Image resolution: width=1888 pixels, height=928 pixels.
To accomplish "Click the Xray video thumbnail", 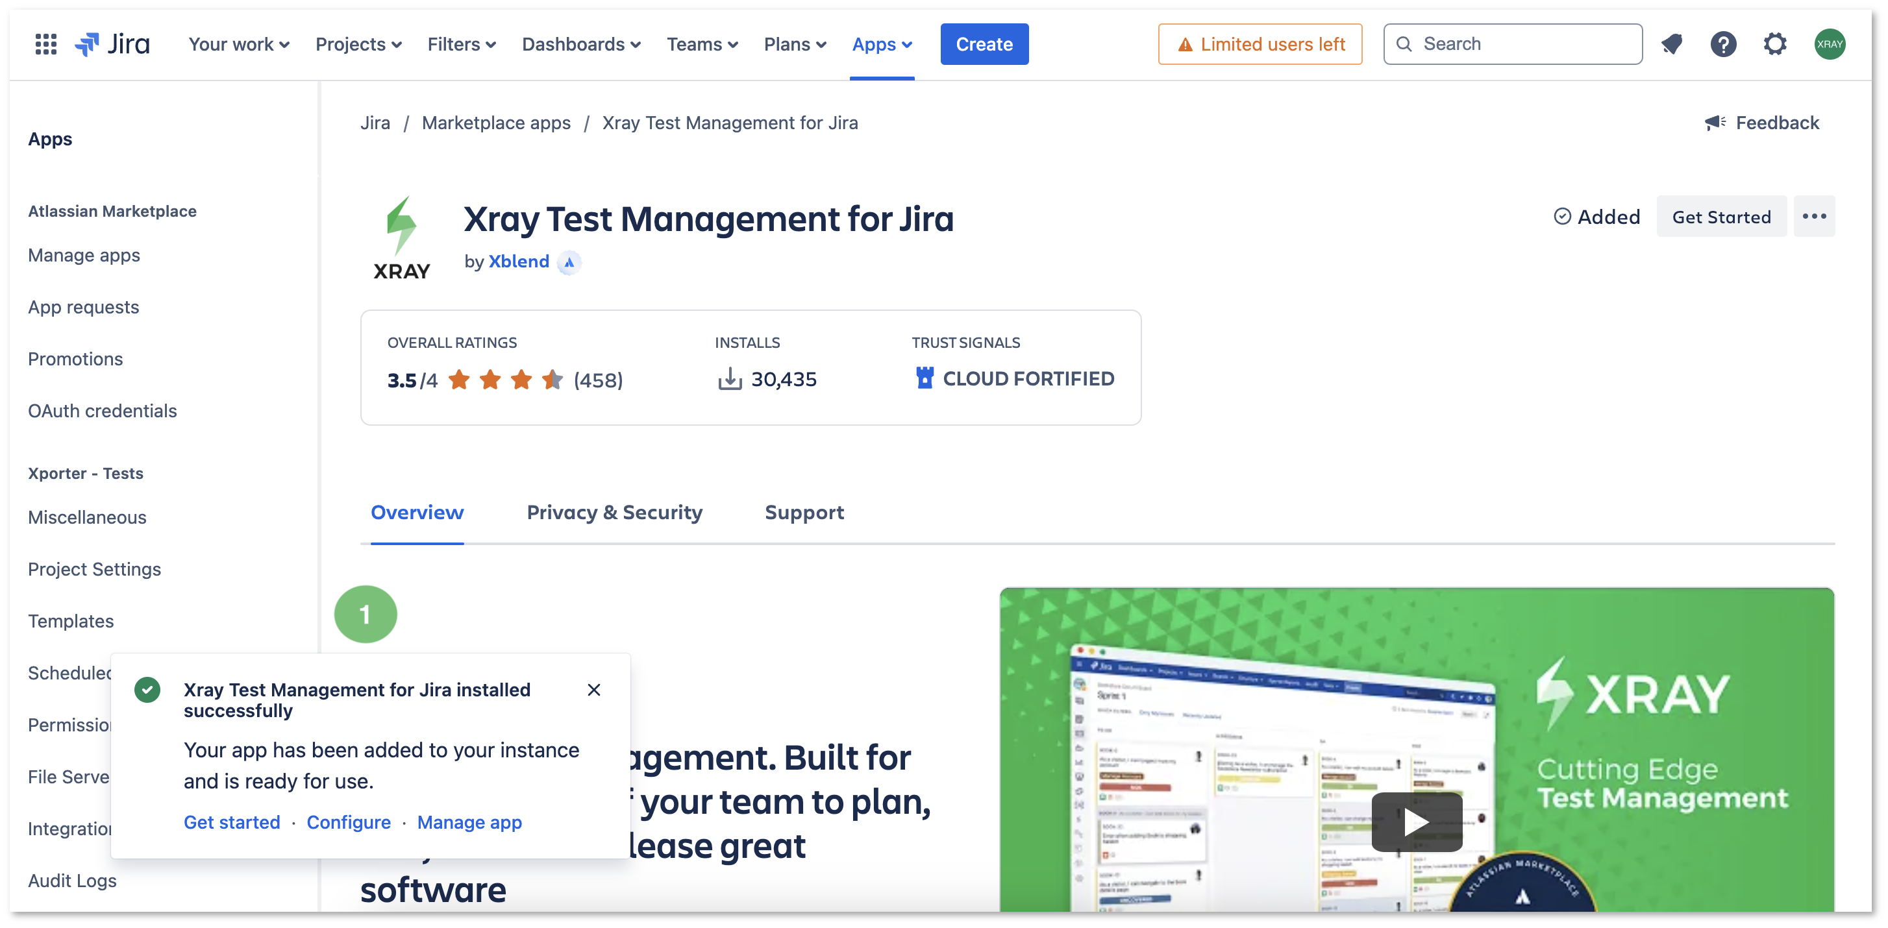I will [x=1416, y=748].
